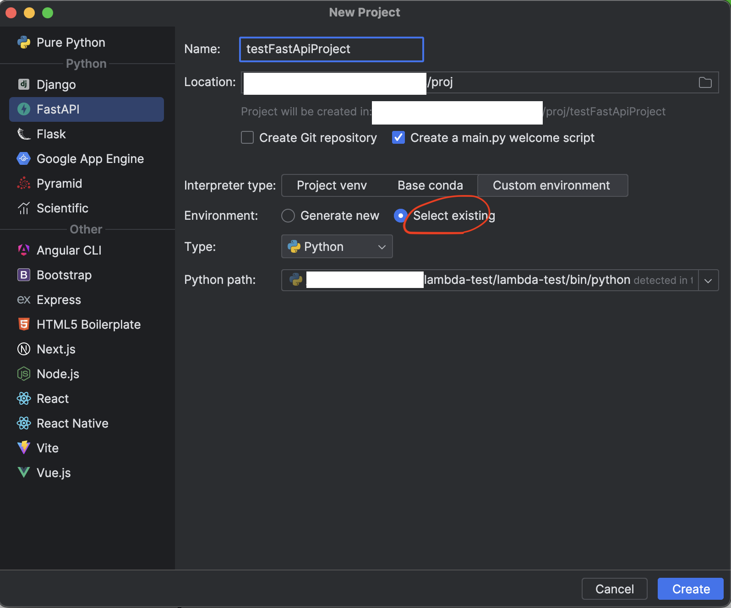The image size is (731, 608).
Task: Click the Django project type icon
Action: (24, 85)
